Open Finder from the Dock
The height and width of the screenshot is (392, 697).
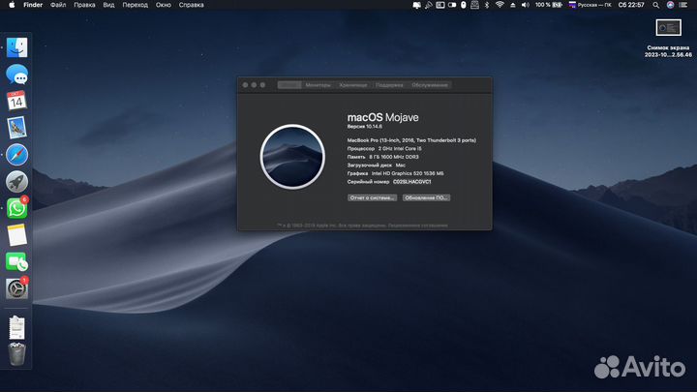click(x=16, y=47)
